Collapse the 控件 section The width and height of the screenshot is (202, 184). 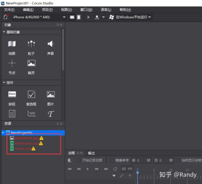click(x=4, y=83)
